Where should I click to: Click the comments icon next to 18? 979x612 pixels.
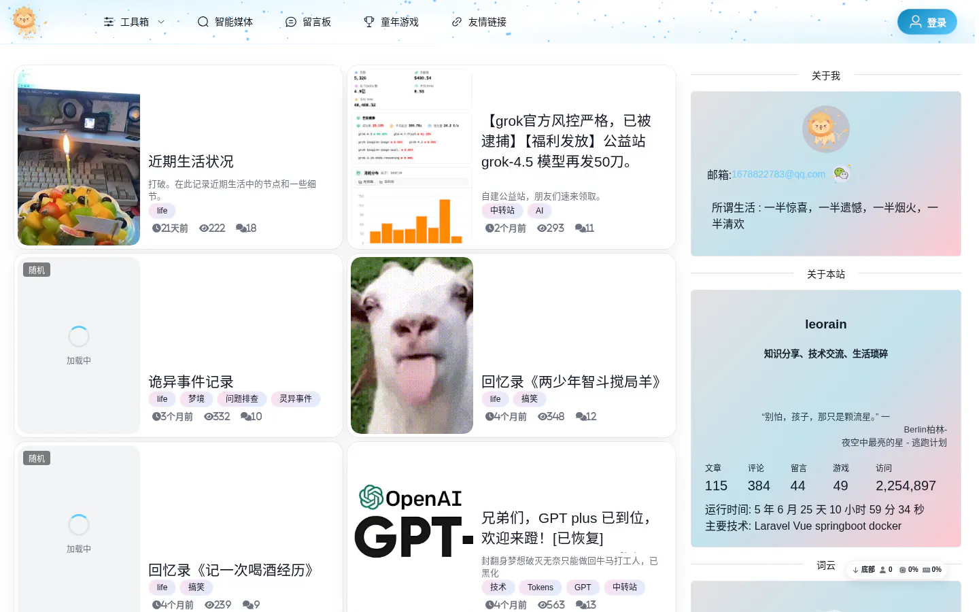point(241,228)
